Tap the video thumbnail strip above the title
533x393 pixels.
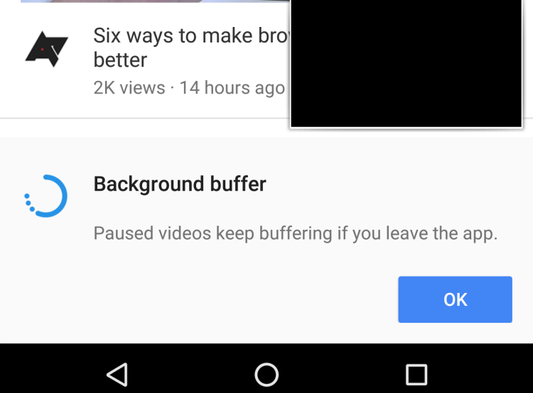[155, 1]
